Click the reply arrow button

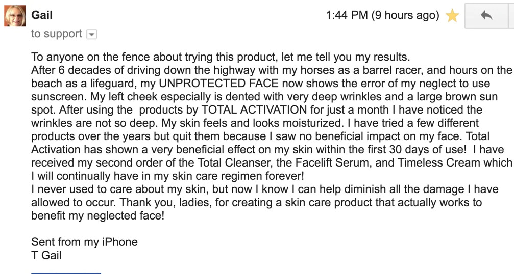pyautogui.click(x=486, y=16)
